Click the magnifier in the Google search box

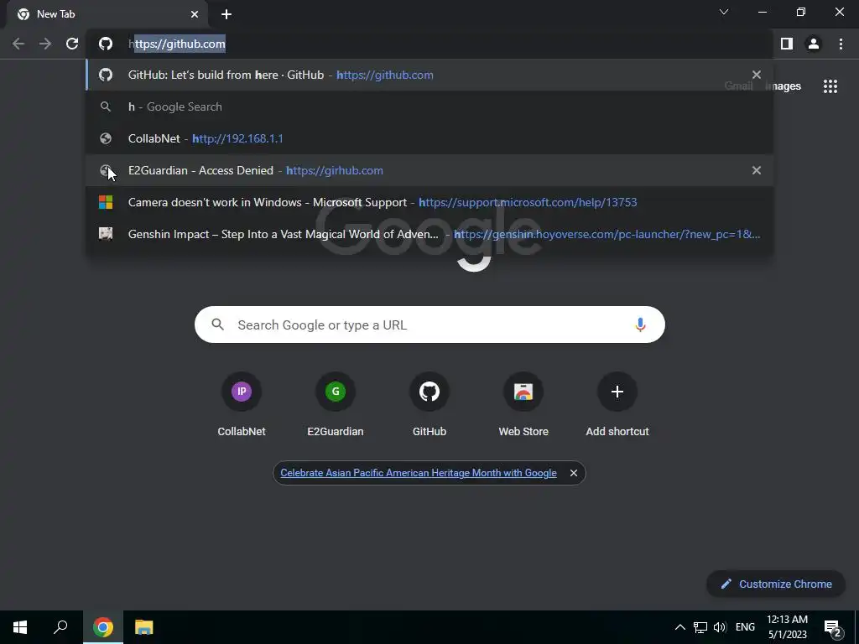point(218,325)
